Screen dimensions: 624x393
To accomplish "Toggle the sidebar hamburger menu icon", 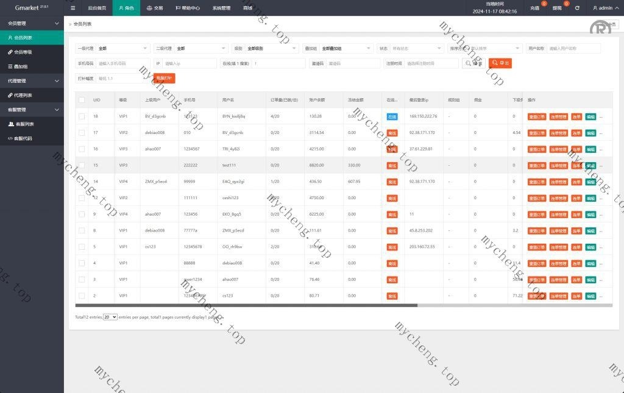I will tap(73, 8).
